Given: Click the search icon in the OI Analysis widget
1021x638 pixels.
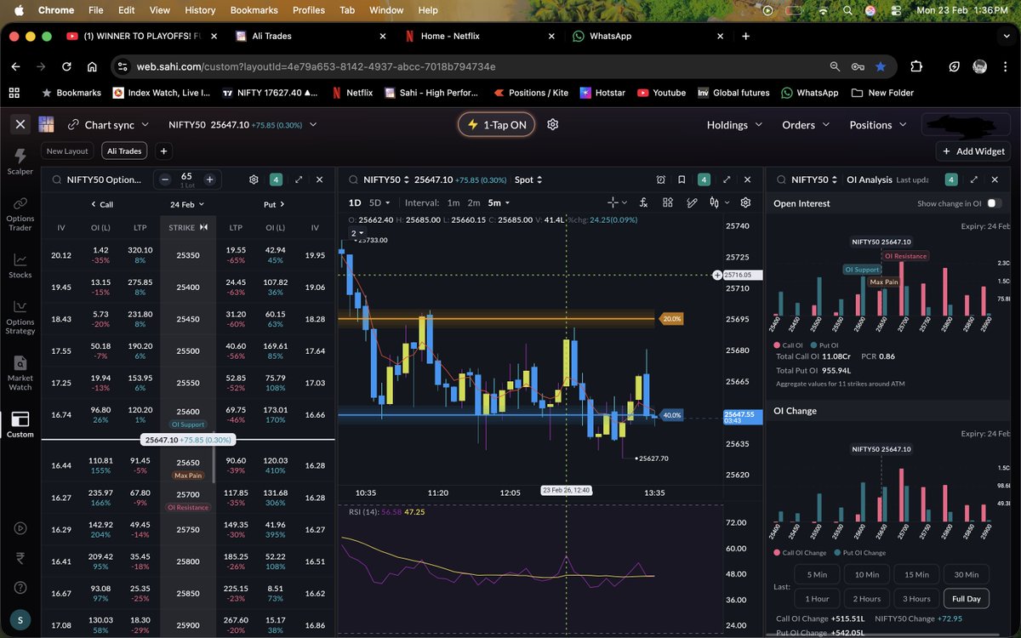Looking at the screenshot, I should 780,179.
